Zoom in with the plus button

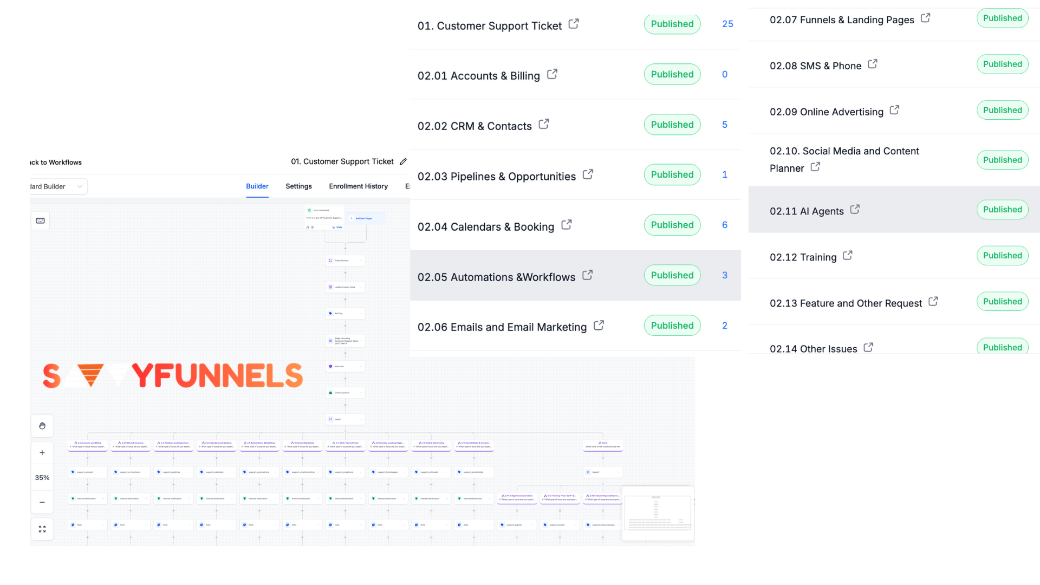point(42,453)
